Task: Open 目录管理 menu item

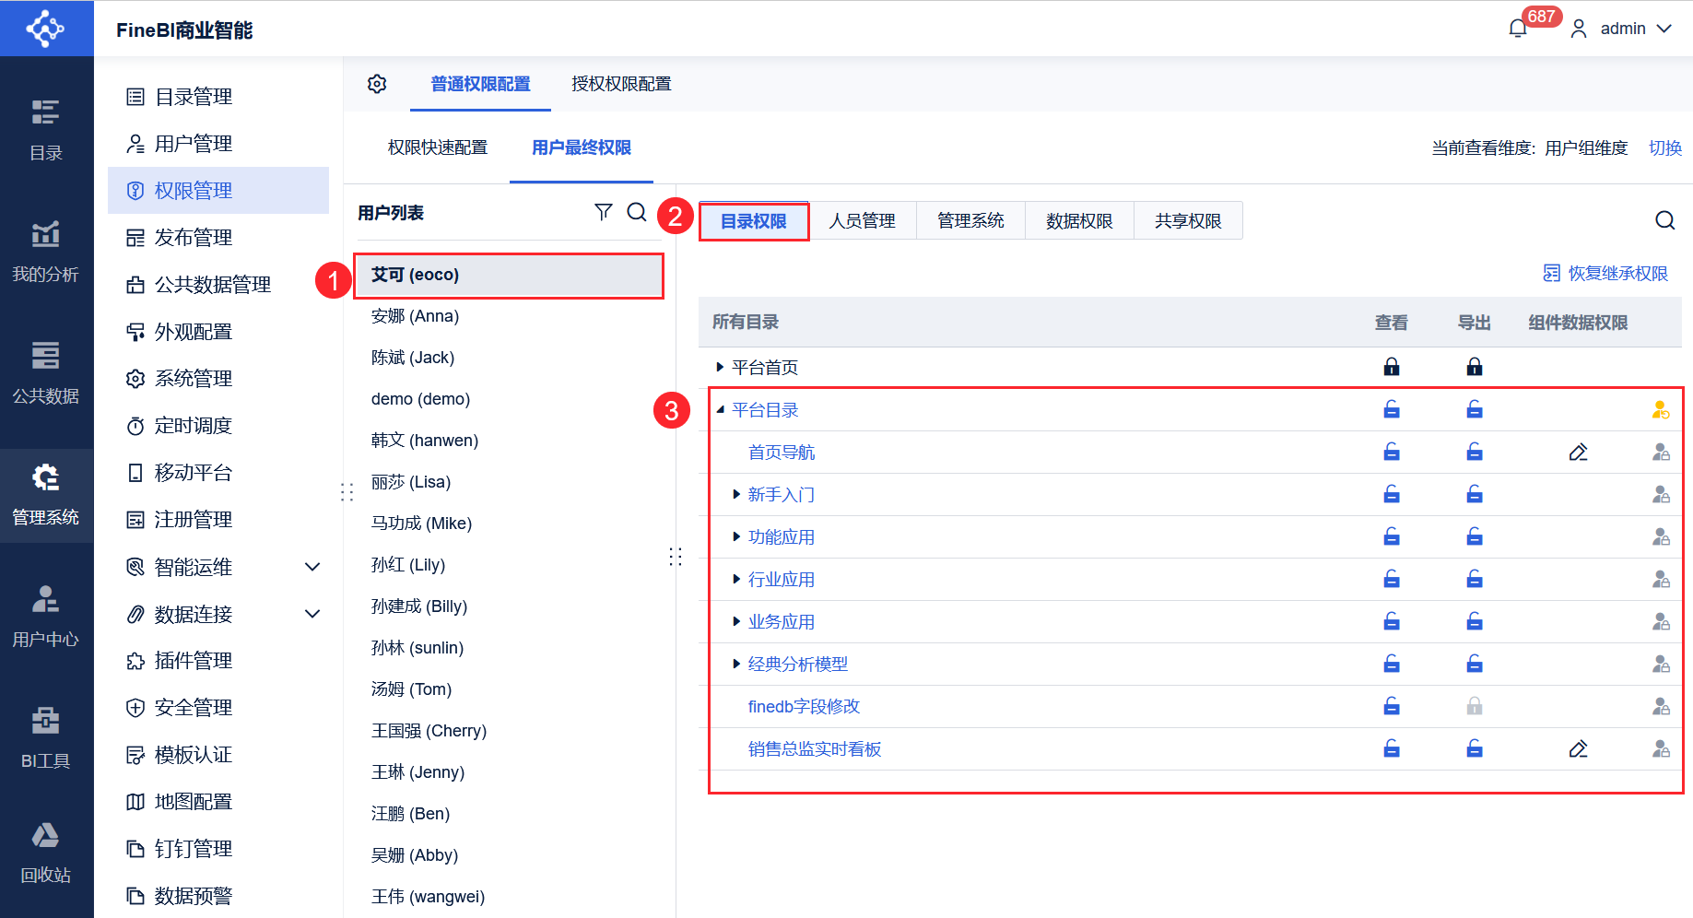Action: coord(218,97)
